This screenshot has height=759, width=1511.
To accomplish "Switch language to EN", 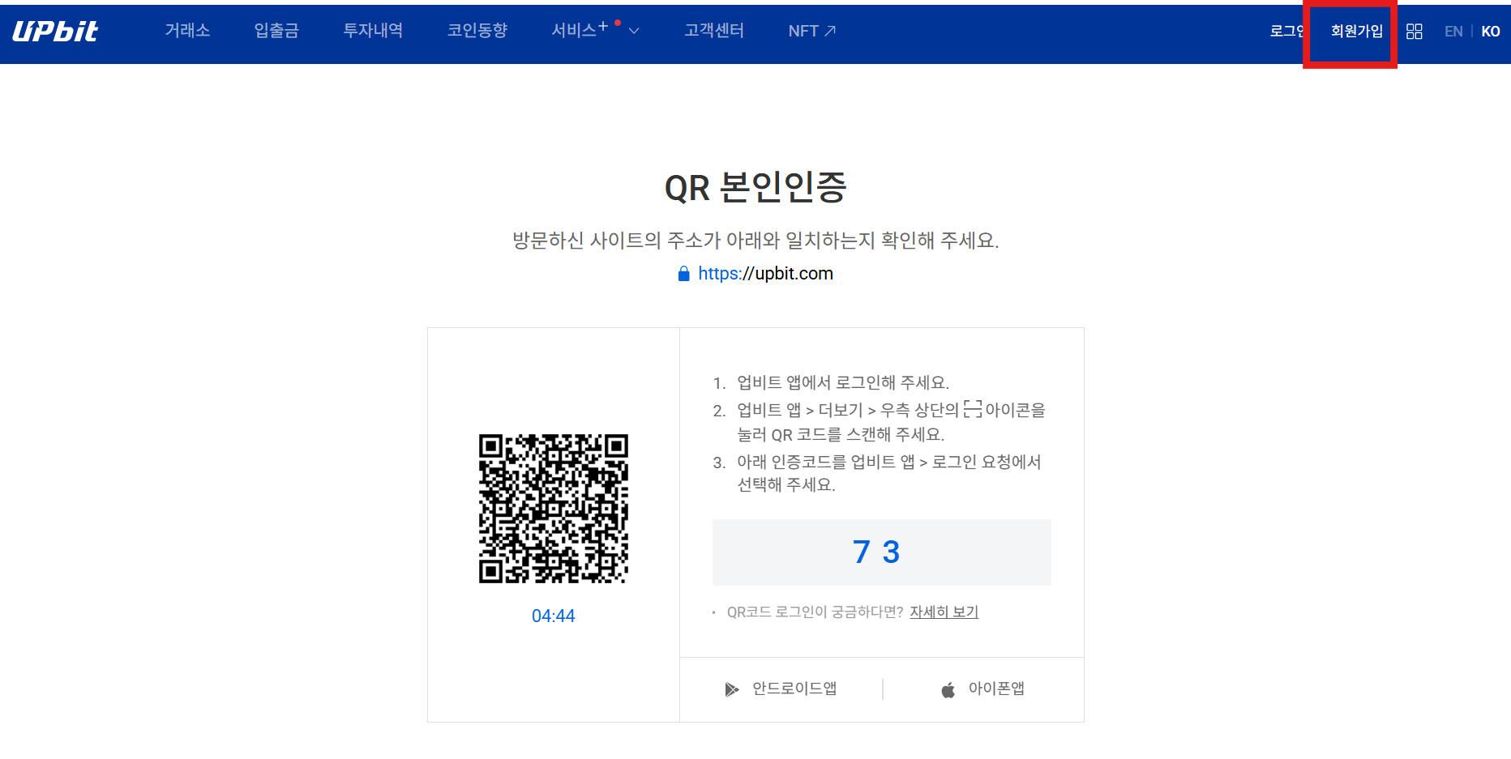I will coord(1453,32).
